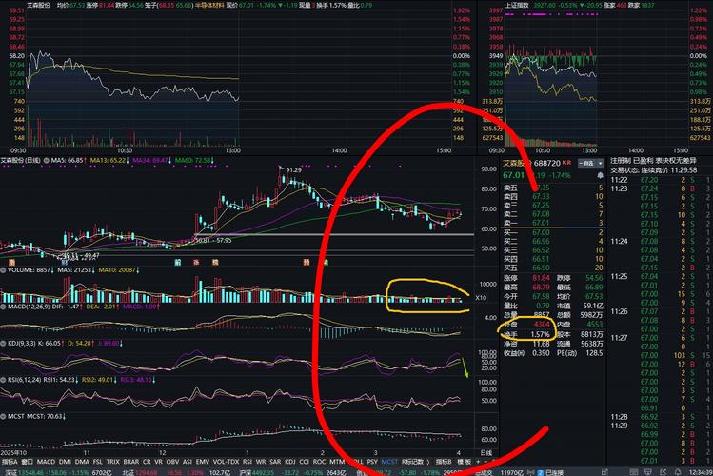Viewport: 713px width, 476px height.
Task: Open settings circle beside RSI(6,12,24) title
Action: click(x=3, y=380)
